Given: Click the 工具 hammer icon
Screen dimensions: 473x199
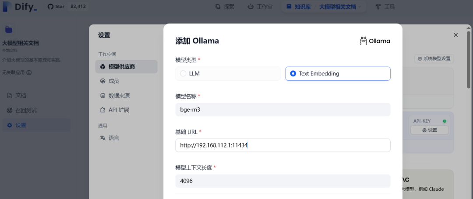Looking at the screenshot, I should 378,7.
